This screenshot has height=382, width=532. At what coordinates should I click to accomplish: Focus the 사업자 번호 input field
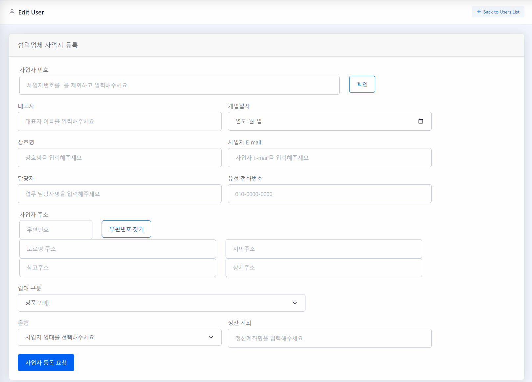tap(180, 85)
